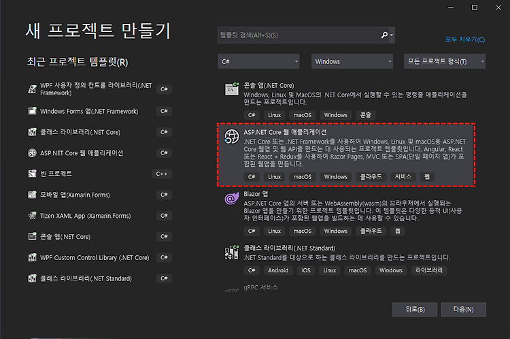This screenshot has width=510, height=339.
Task: Click the search magnifier icon
Action: point(384,35)
